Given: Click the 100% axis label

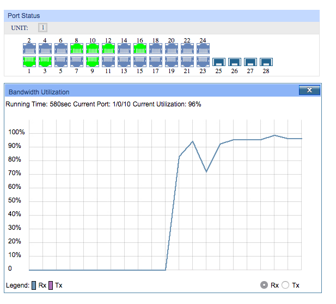Looking at the screenshot, I should point(16,132).
